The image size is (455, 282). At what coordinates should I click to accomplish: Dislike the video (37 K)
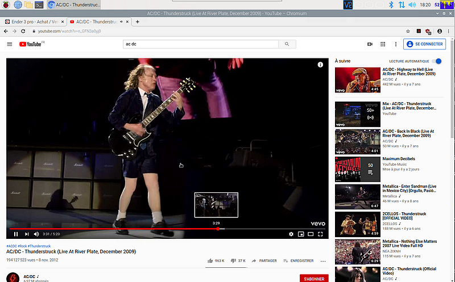point(238,260)
